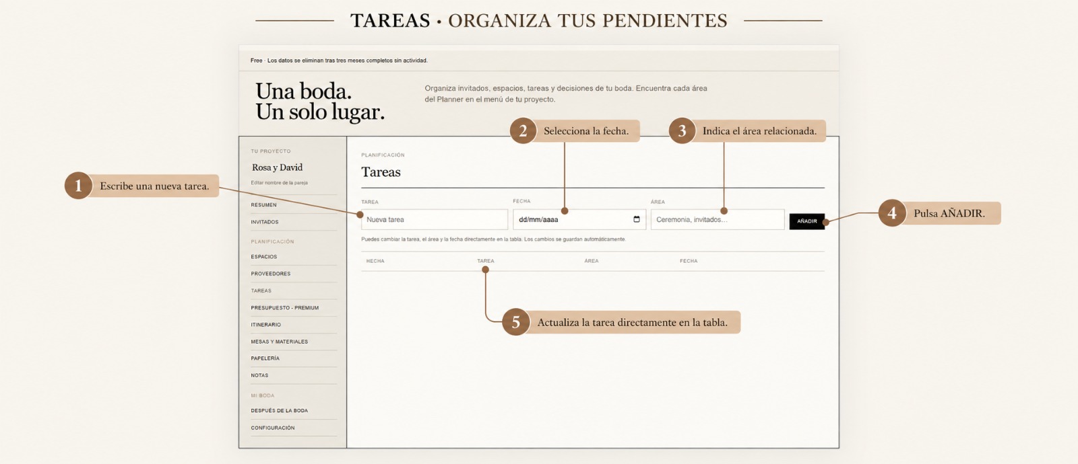1078x464 pixels.
Task: Select Tareas in the sidebar menu
Action: click(x=261, y=291)
